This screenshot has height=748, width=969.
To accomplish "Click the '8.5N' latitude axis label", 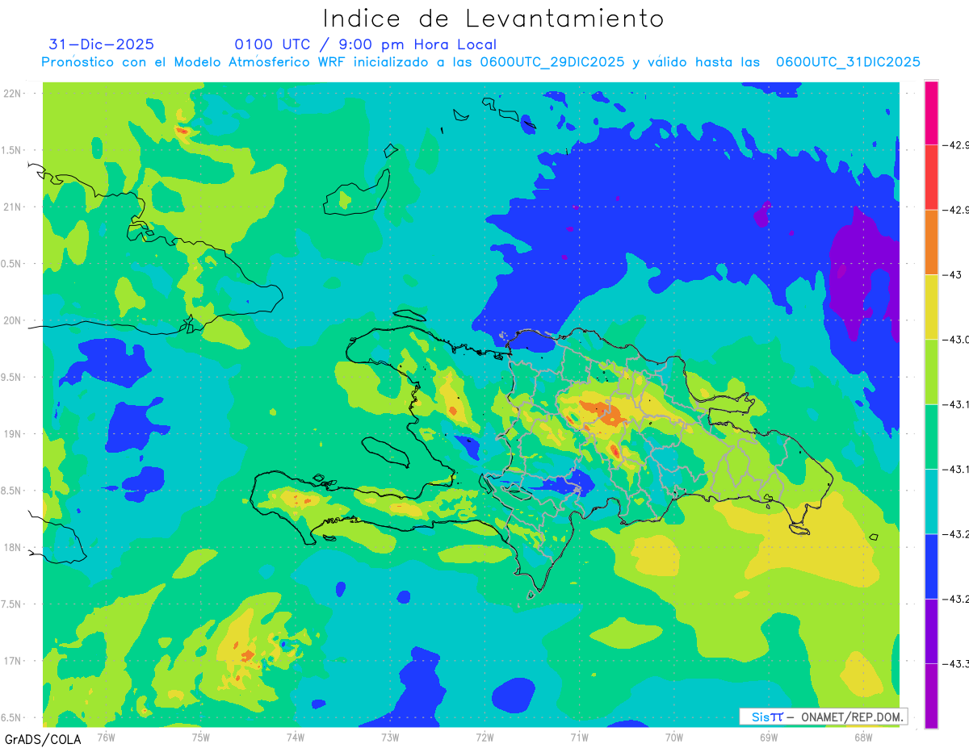I will (11, 491).
